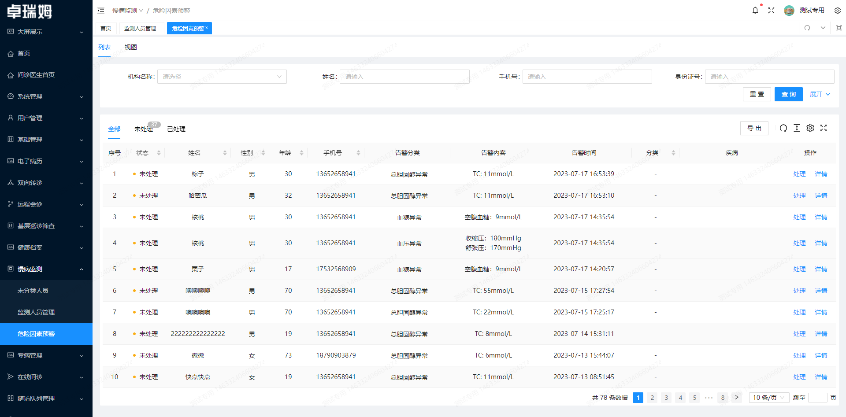Expand the 电子病历 menu
846x417 pixels.
point(46,161)
